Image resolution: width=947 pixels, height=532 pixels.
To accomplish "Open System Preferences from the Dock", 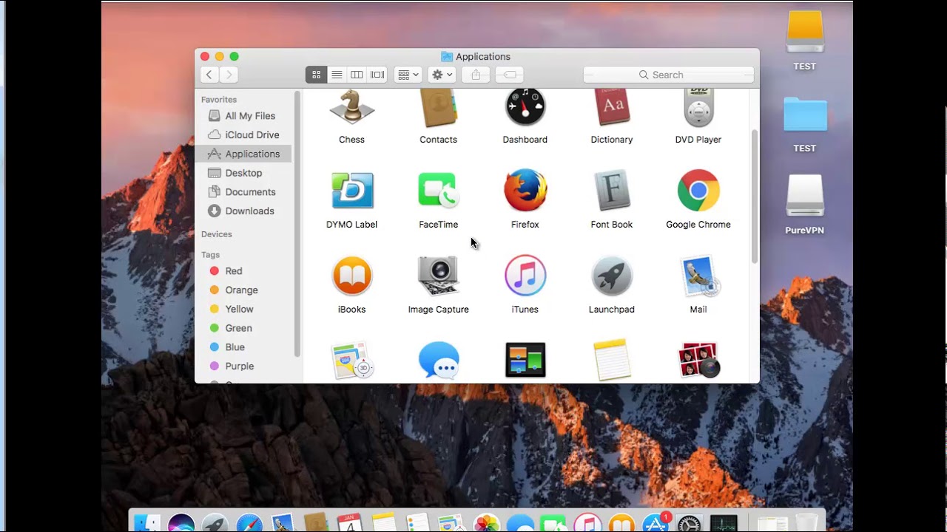I will pyautogui.click(x=690, y=523).
